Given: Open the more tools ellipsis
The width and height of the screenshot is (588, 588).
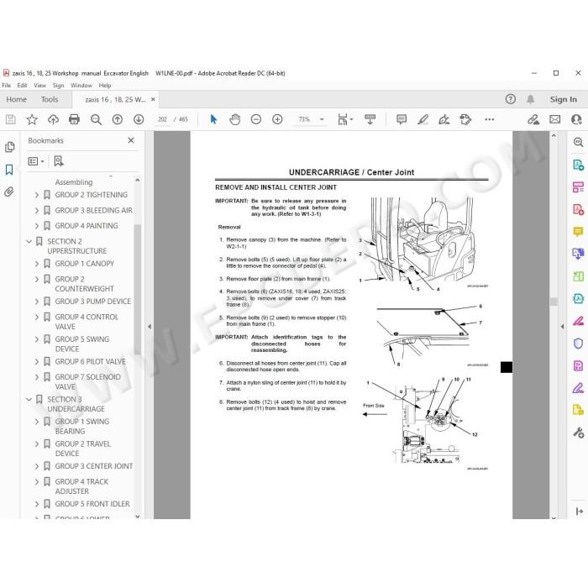Looking at the screenshot, I should coord(490,119).
